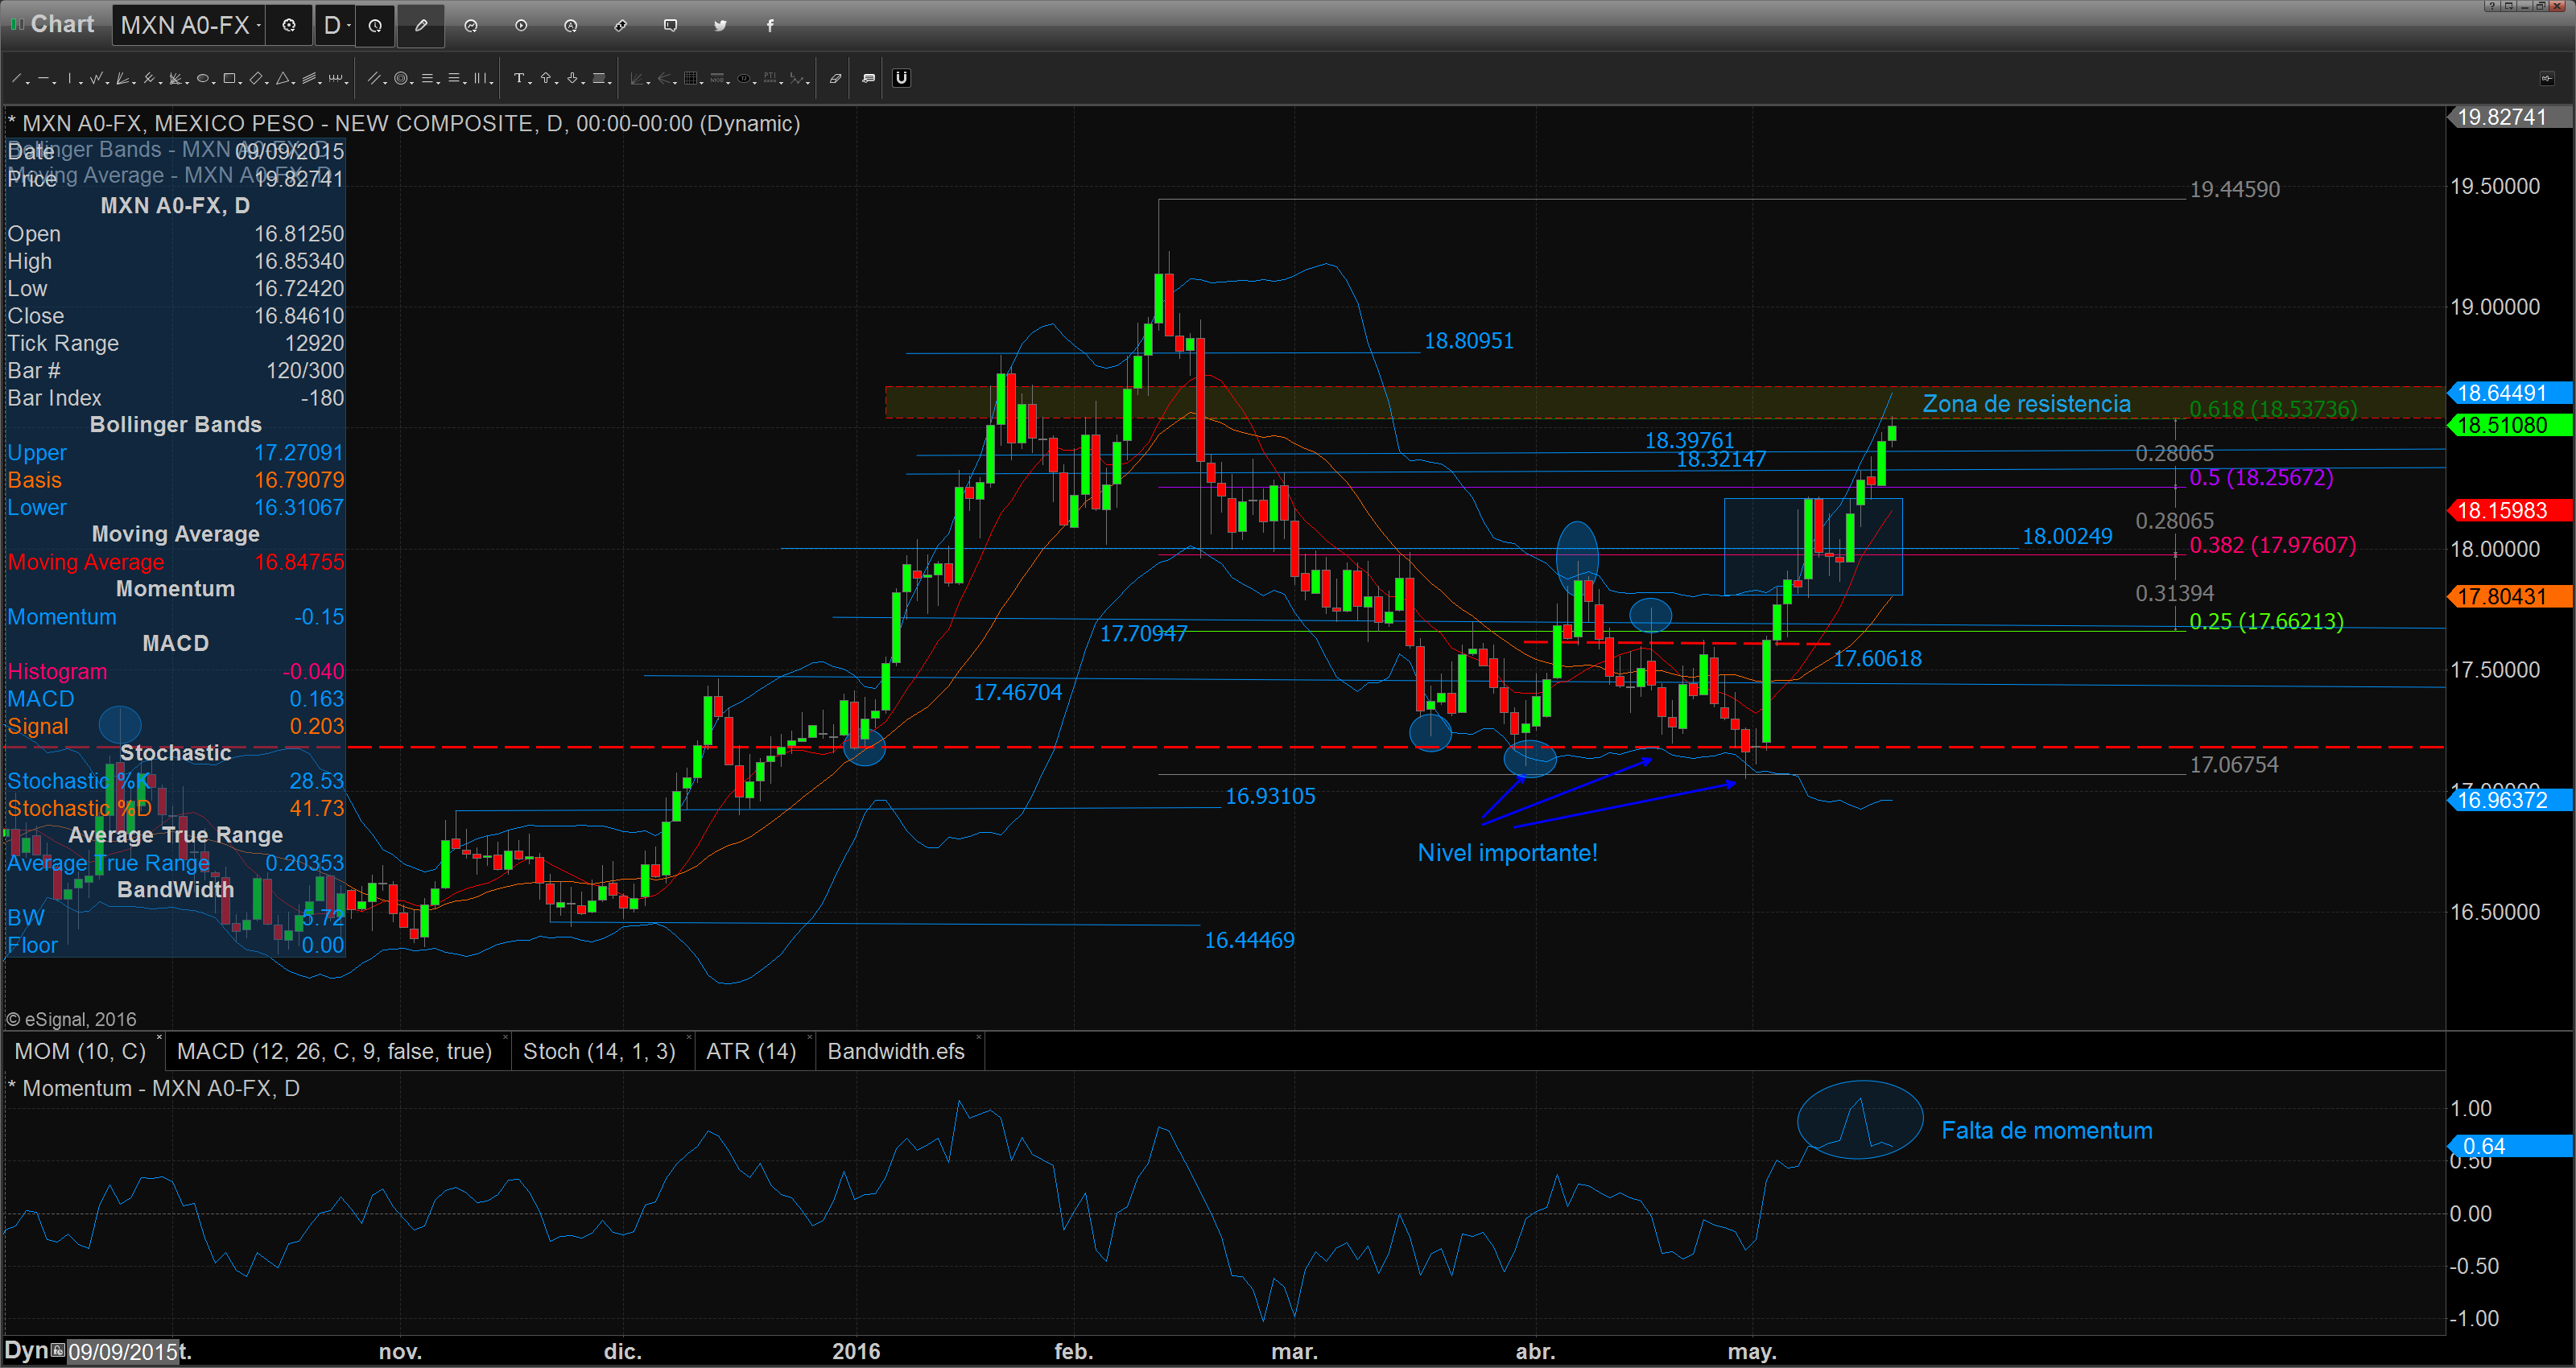Viewport: 2576px width, 1368px height.
Task: Click the 0.382 (17.97607) Fibonacci label
Action: pyautogui.click(x=2272, y=545)
